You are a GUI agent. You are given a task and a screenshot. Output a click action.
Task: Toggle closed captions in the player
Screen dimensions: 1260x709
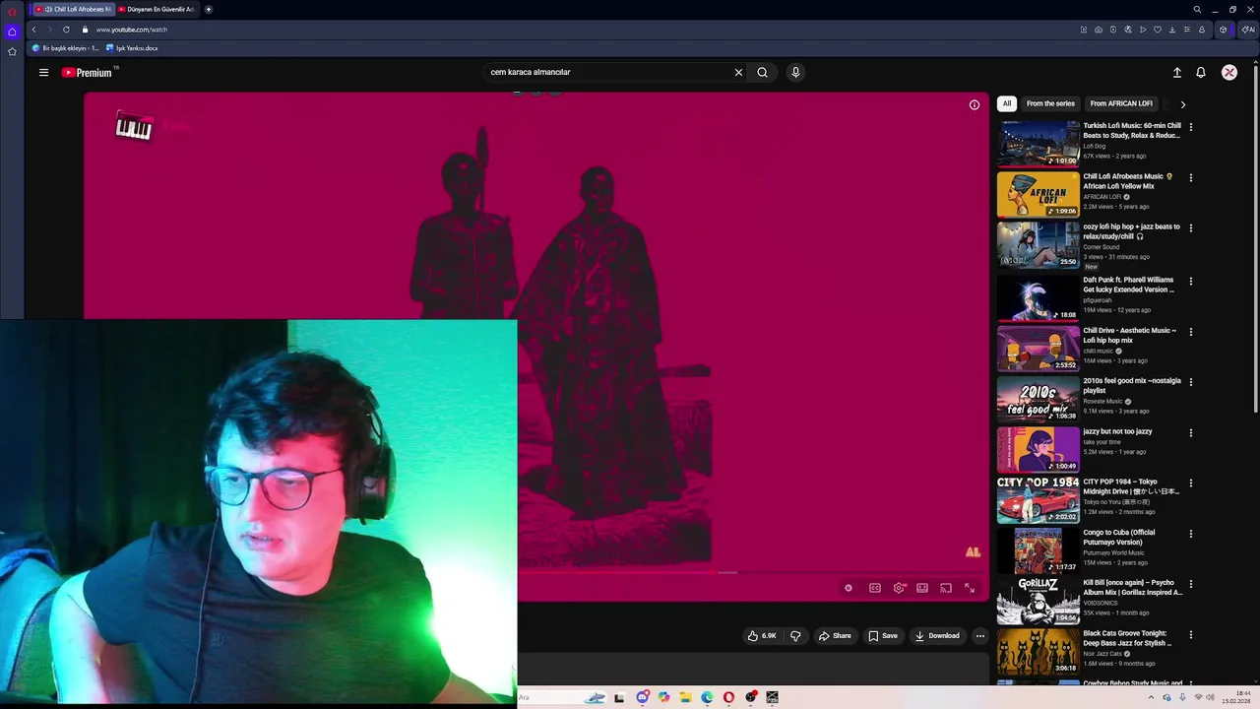coord(875,588)
